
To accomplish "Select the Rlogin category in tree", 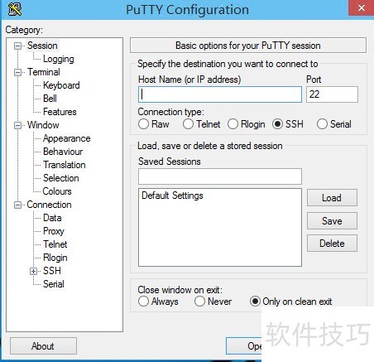I will point(55,258).
